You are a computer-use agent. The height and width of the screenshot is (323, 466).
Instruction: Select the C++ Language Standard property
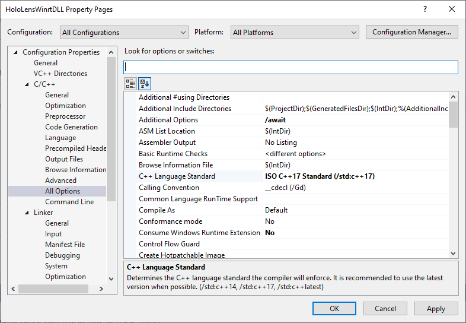(x=177, y=176)
